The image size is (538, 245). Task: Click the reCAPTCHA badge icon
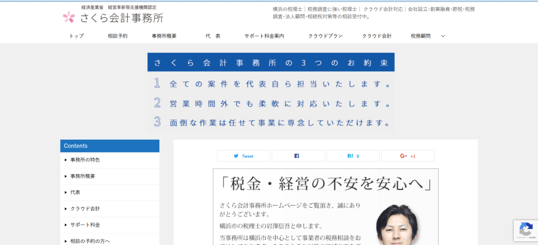pos(525,229)
